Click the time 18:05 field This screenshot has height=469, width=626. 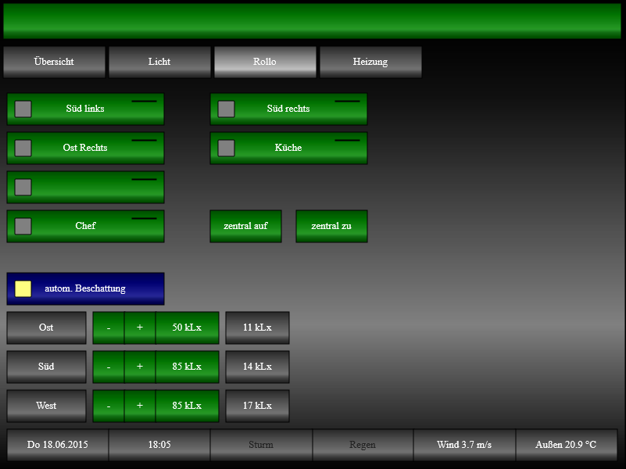coord(159,445)
